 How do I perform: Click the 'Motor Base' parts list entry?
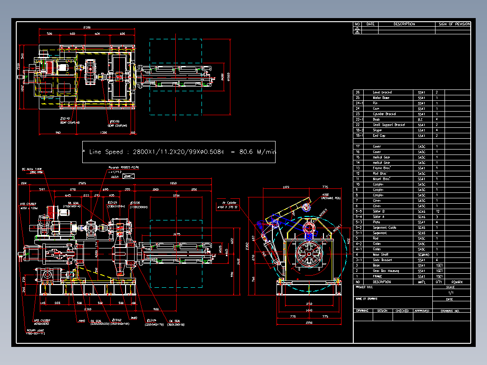(x=381, y=98)
